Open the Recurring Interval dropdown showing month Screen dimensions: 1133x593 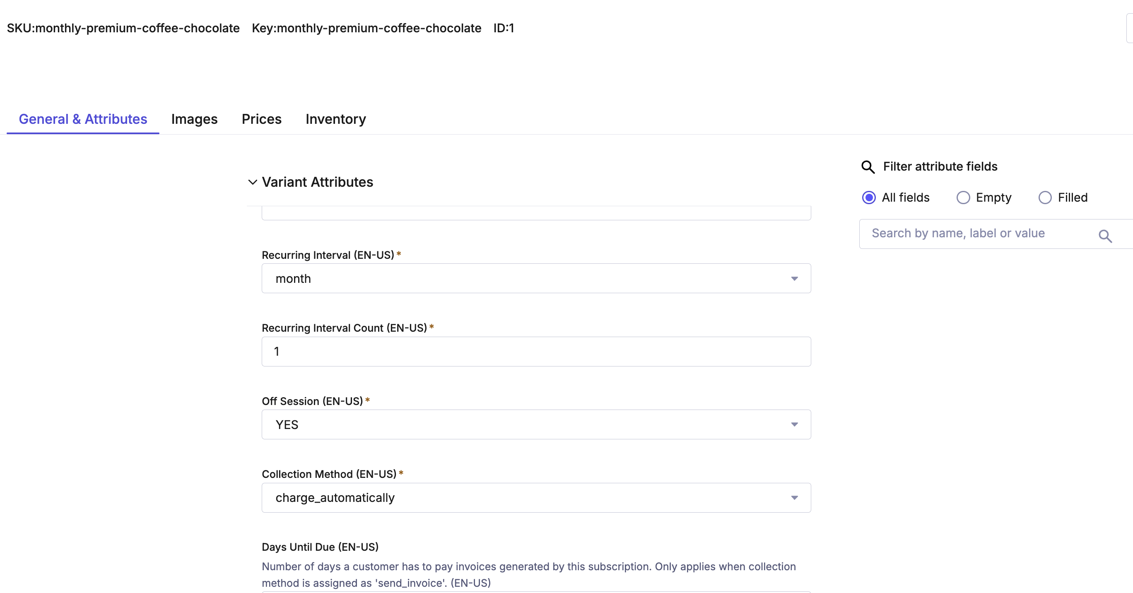click(536, 278)
